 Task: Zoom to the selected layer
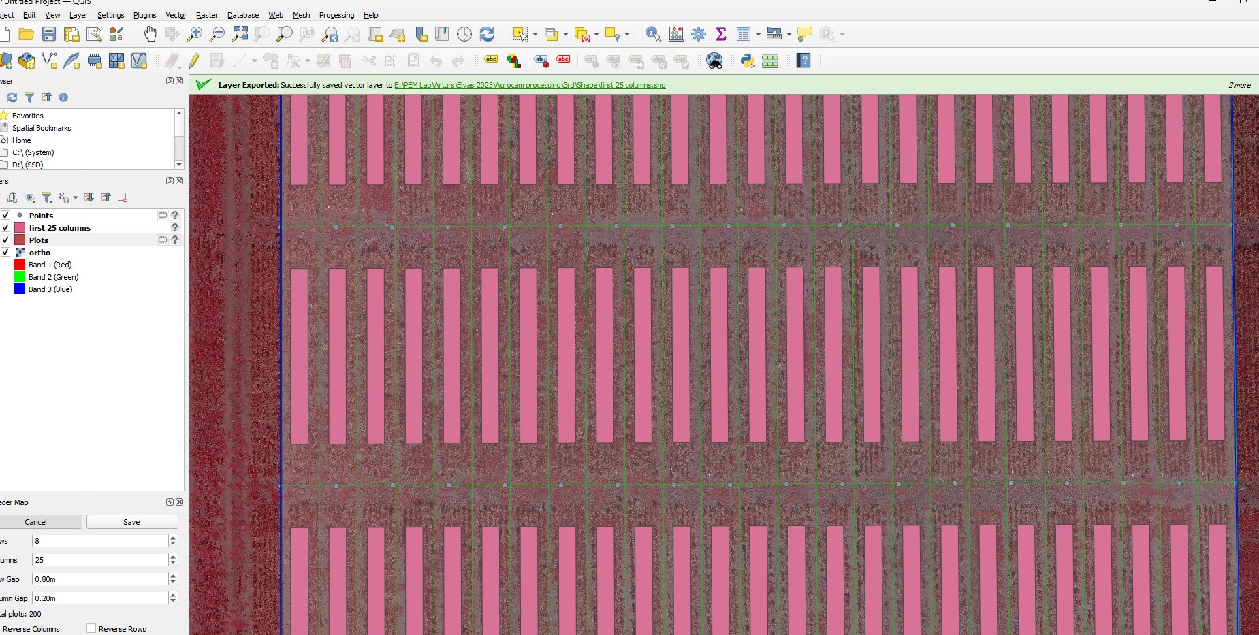point(285,34)
